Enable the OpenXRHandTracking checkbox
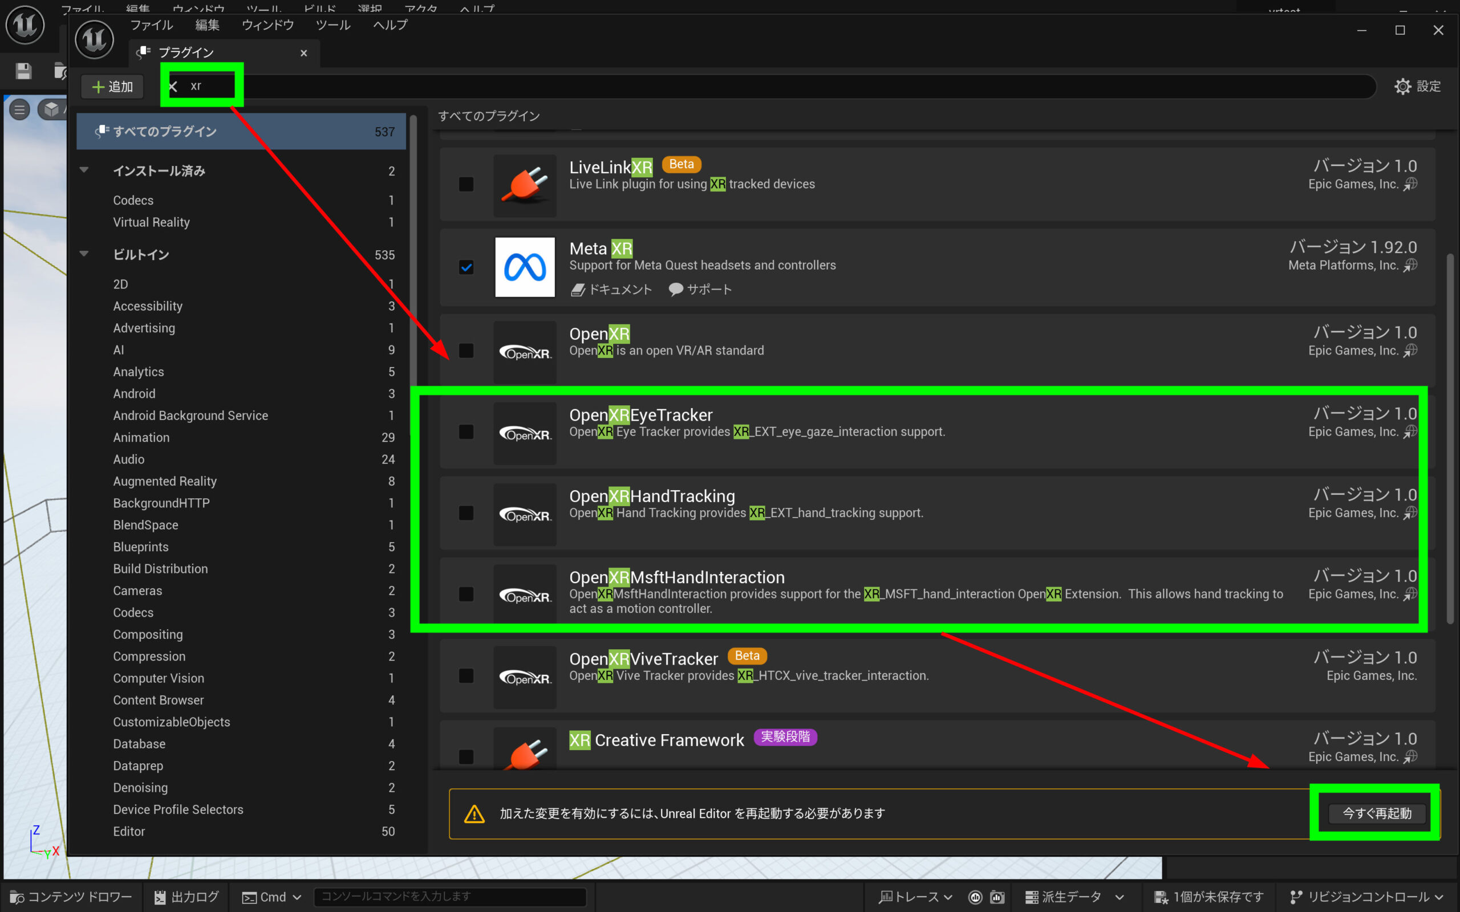Screen dimensions: 1460x912 (466, 512)
